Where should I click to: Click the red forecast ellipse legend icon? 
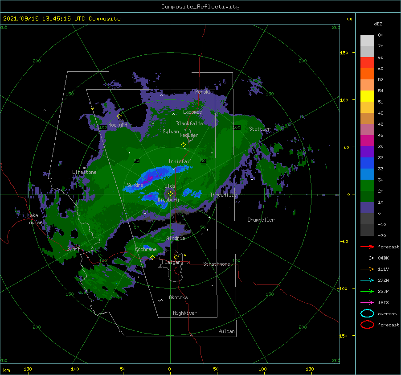[x=367, y=325]
